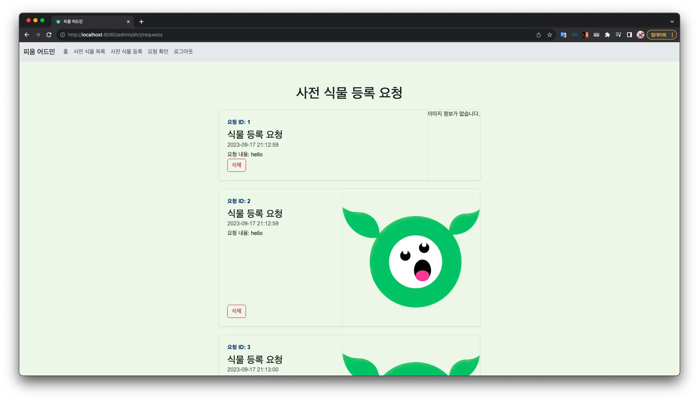Go back to previous page
Screen dimensions: 699x401
pyautogui.click(x=27, y=35)
